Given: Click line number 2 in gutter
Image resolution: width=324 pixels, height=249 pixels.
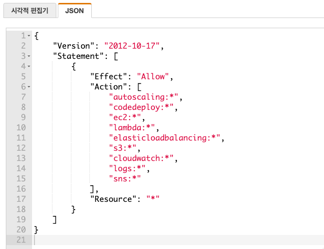Looking at the screenshot, I should click(x=23, y=46).
